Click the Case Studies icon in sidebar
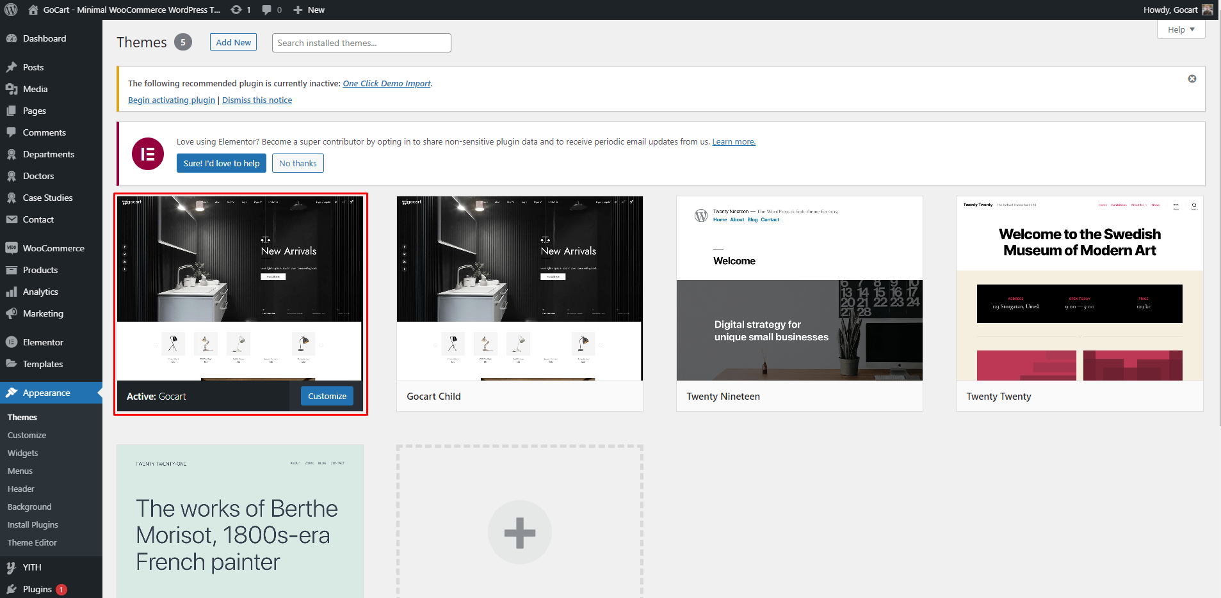1221x598 pixels. (x=12, y=198)
